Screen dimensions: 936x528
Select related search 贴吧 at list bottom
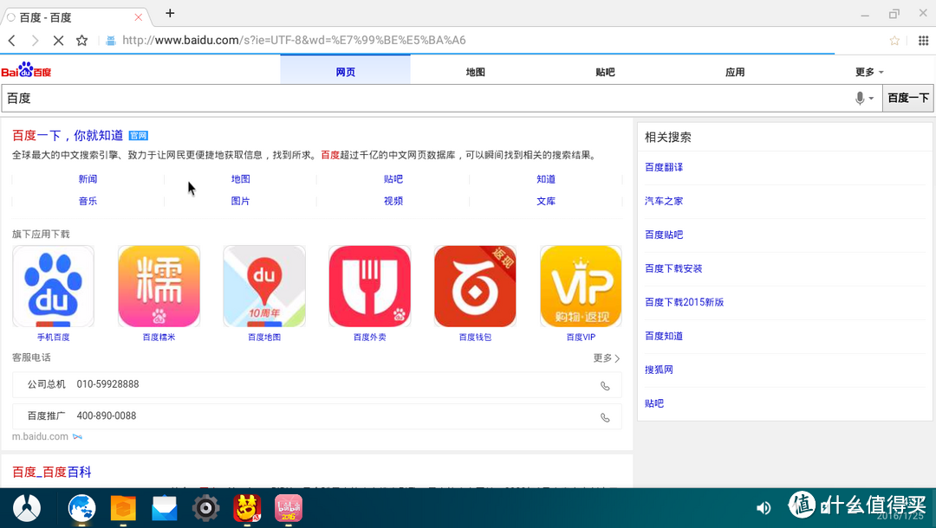click(654, 403)
